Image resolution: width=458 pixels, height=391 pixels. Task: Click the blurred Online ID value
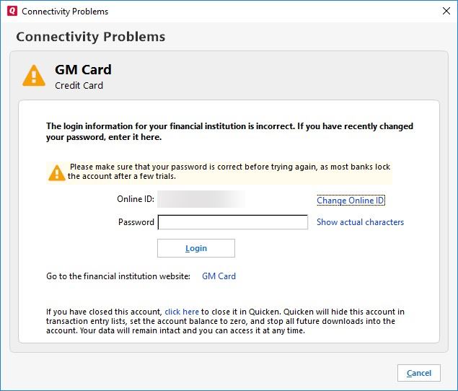pyautogui.click(x=201, y=199)
